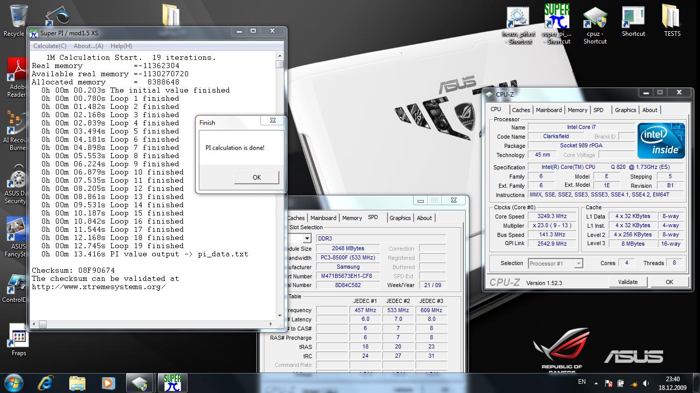Open the hexus_pifast shortcut icon
Screen dimensions: 700x393
(x=518, y=26)
